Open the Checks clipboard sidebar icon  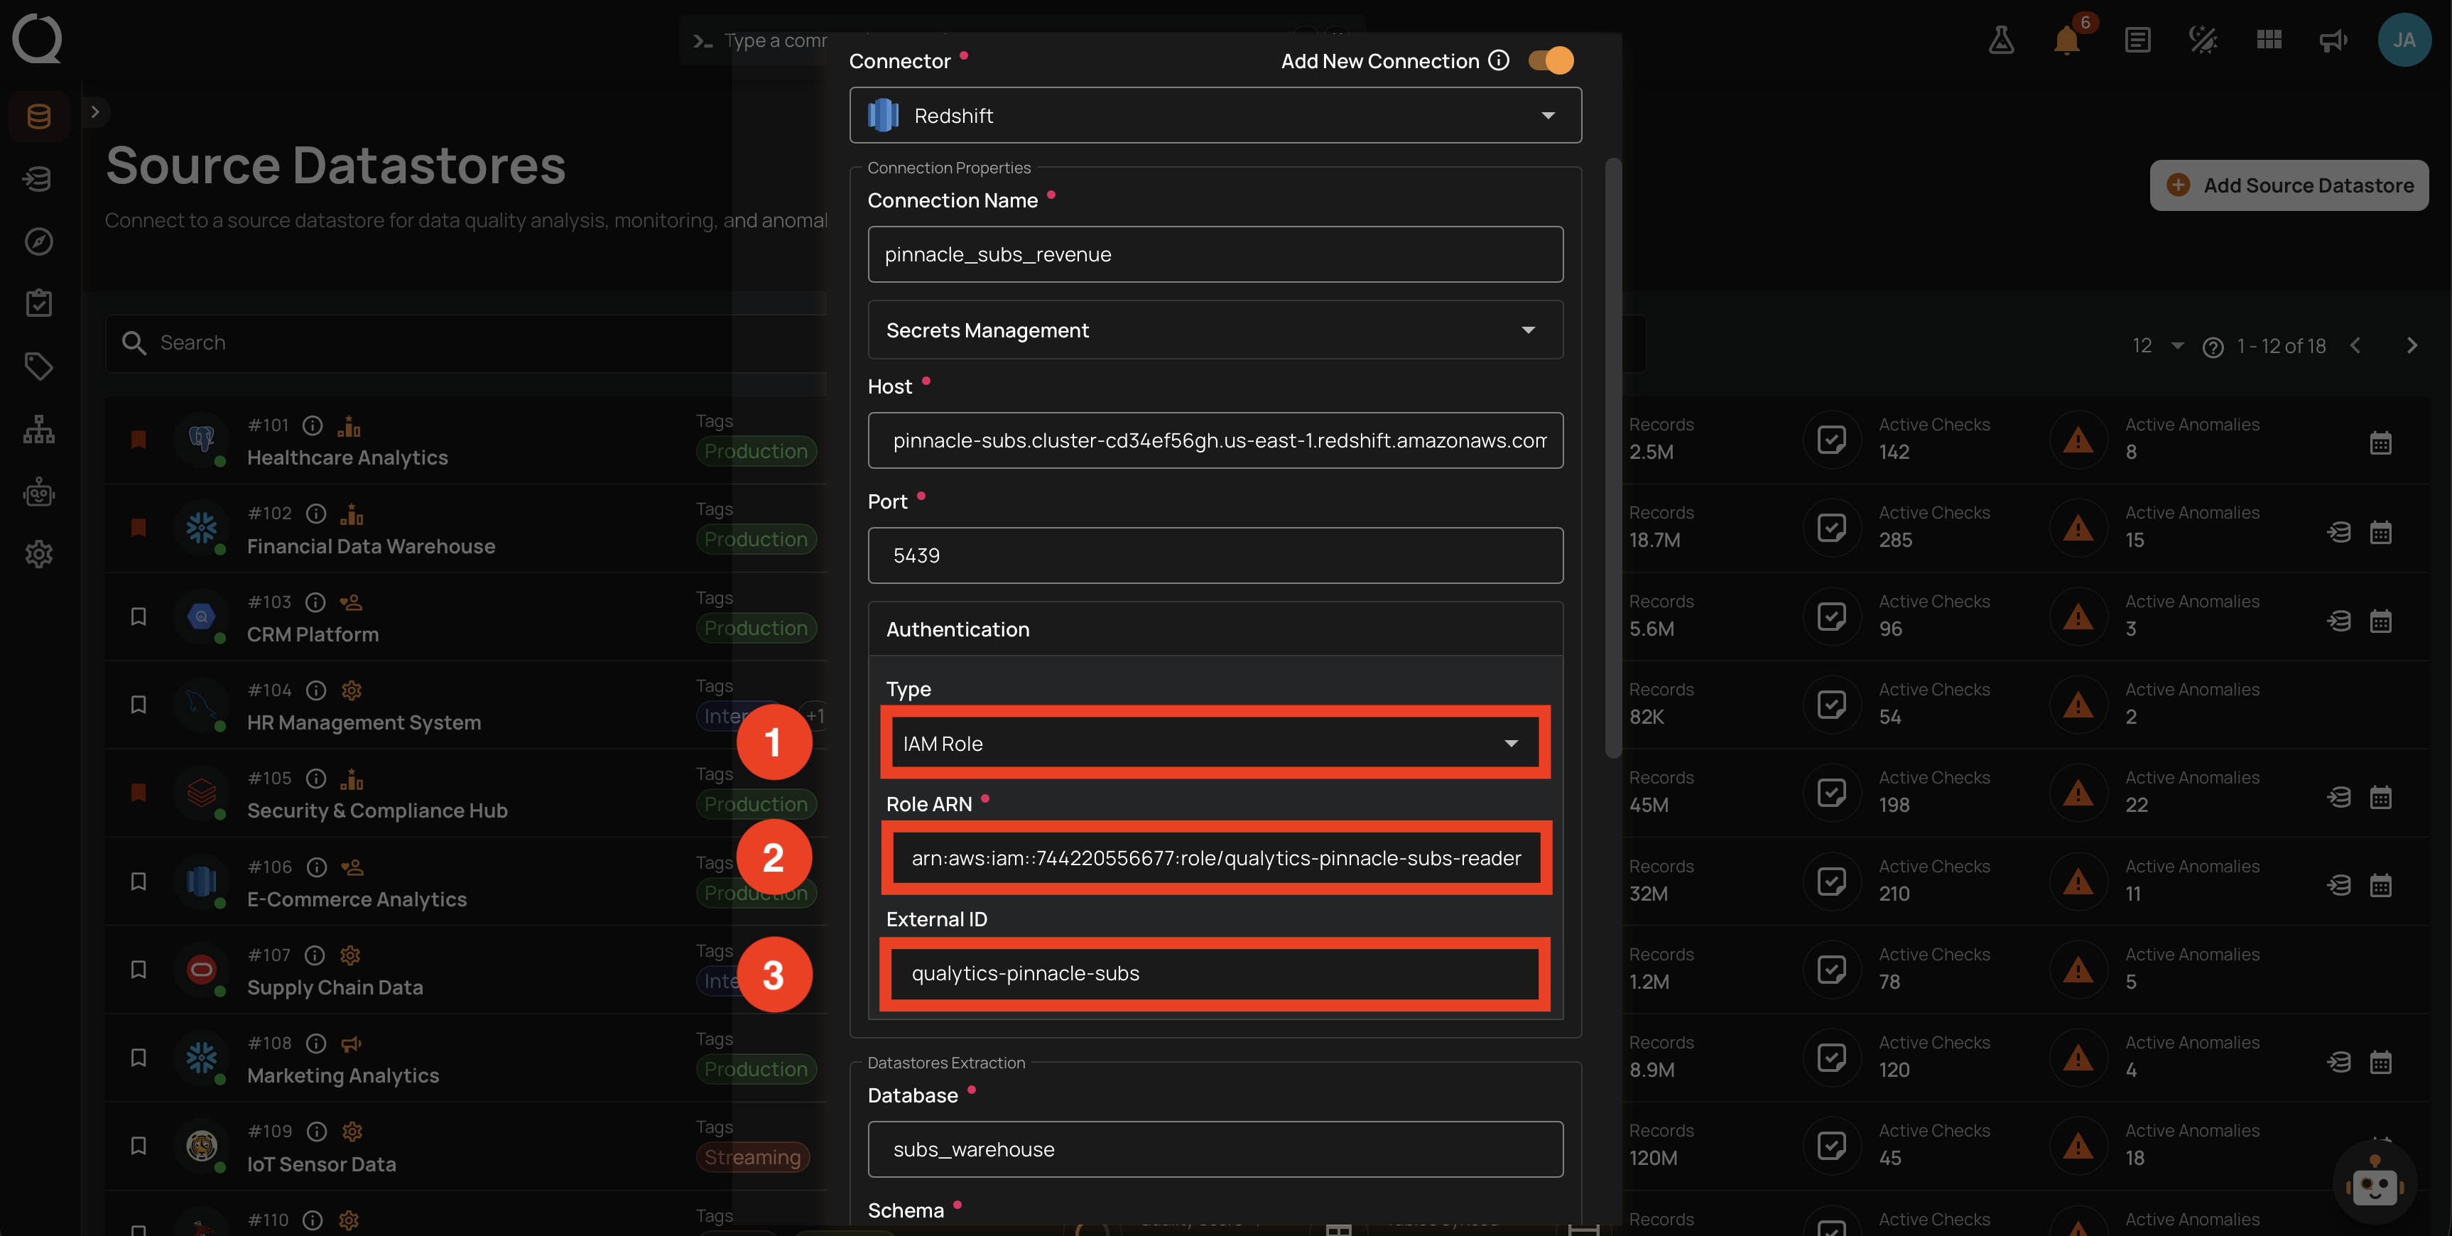39,303
